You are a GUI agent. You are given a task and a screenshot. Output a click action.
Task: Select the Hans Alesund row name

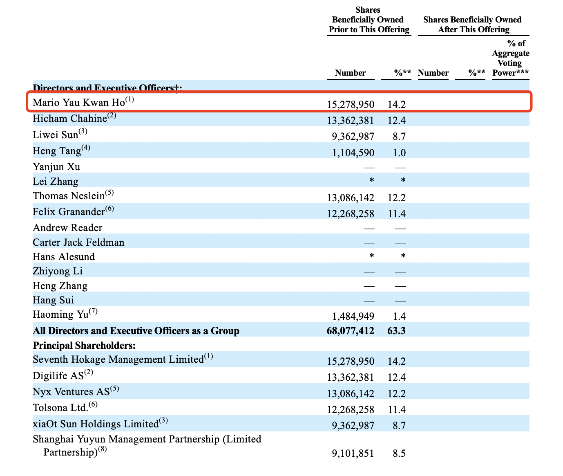64,257
